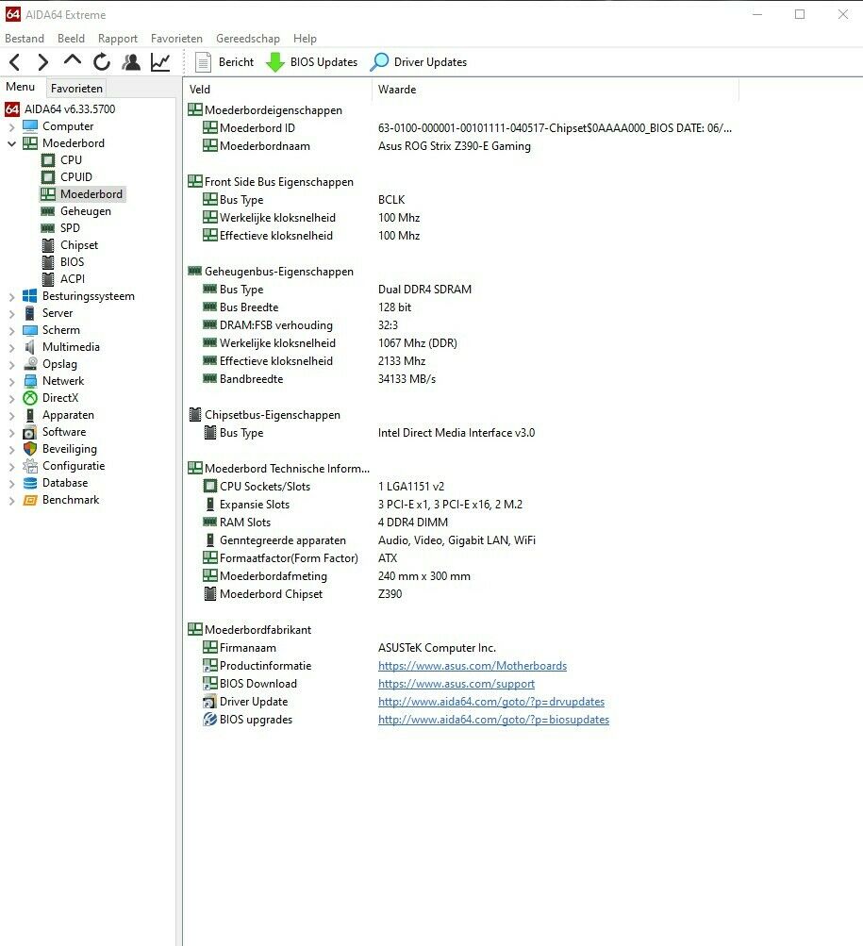Follow the aida64 drvupdates link

491,702
